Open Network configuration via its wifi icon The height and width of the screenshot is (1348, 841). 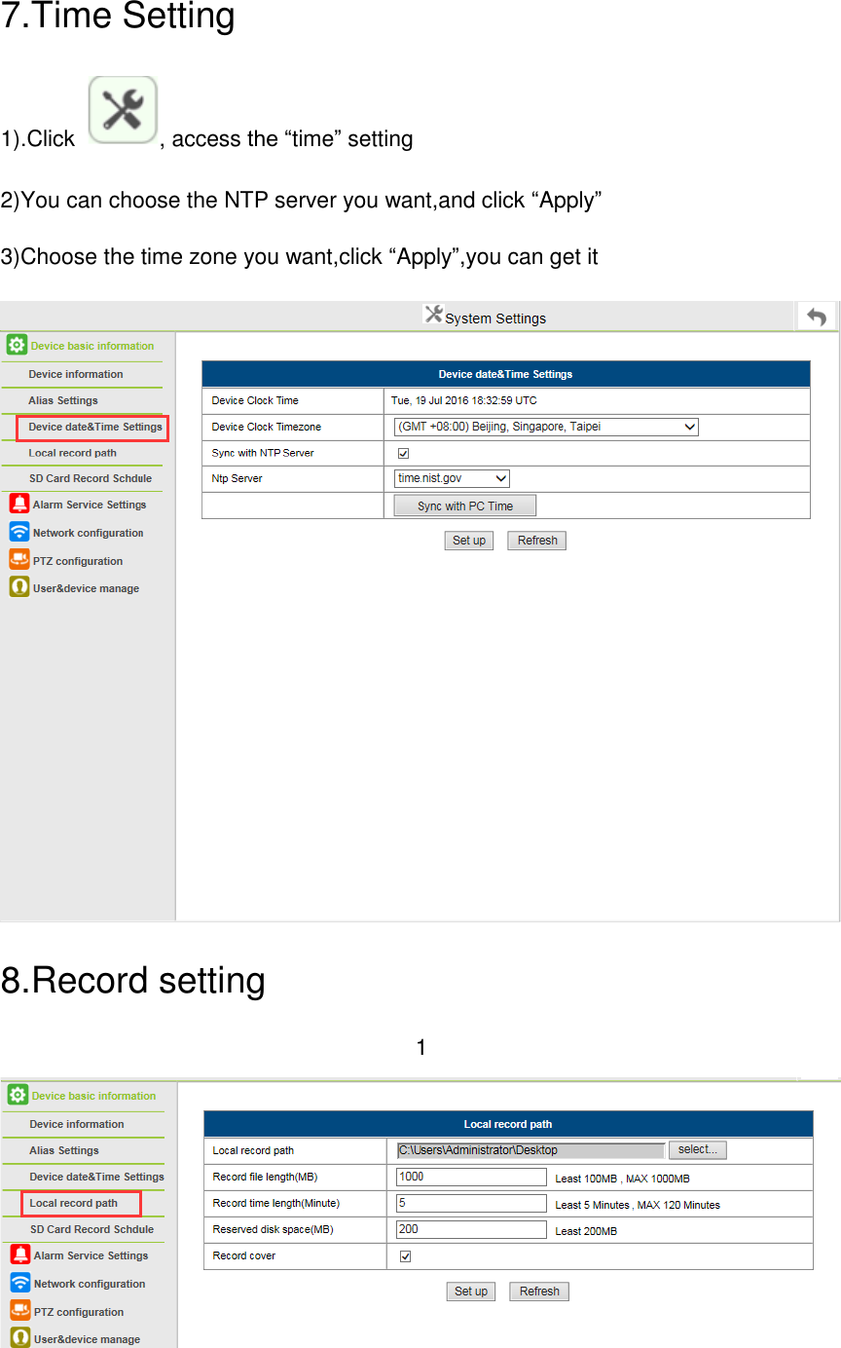[18, 532]
